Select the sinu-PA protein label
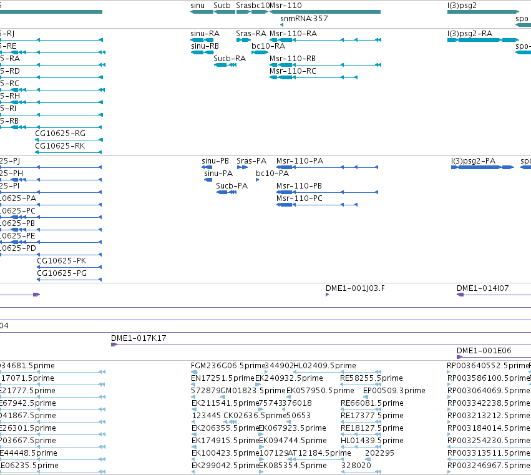This screenshot has width=531, height=475. 218,174
